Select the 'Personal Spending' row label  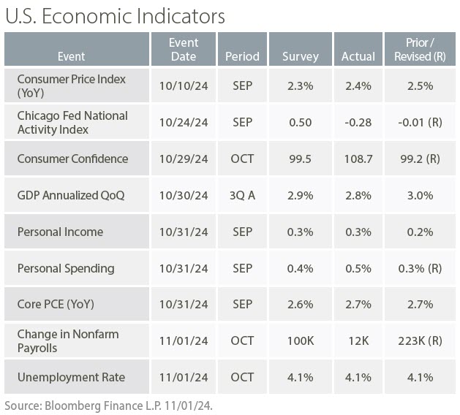(66, 268)
